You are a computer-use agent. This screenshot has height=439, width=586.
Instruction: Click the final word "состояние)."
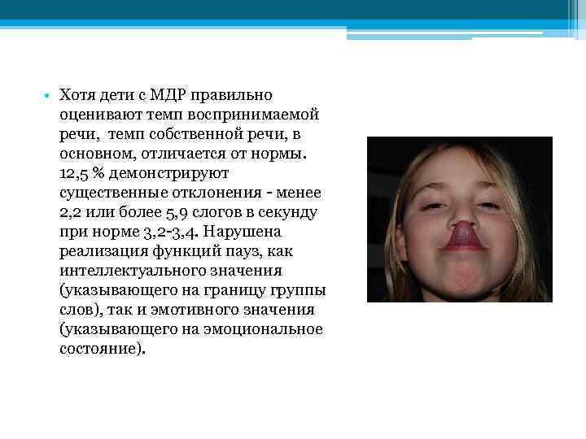coord(103,348)
